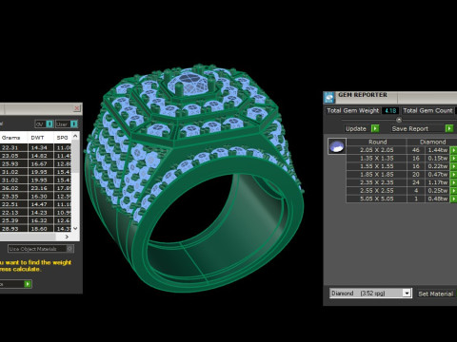The height and width of the screenshot is (342, 457).
Task: Select the 5.05 X 5.05 gem size cell
Action: point(377,199)
